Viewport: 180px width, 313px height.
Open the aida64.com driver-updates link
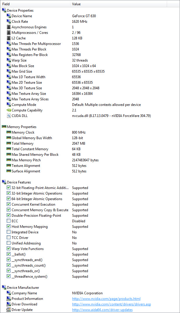tap(102, 310)
